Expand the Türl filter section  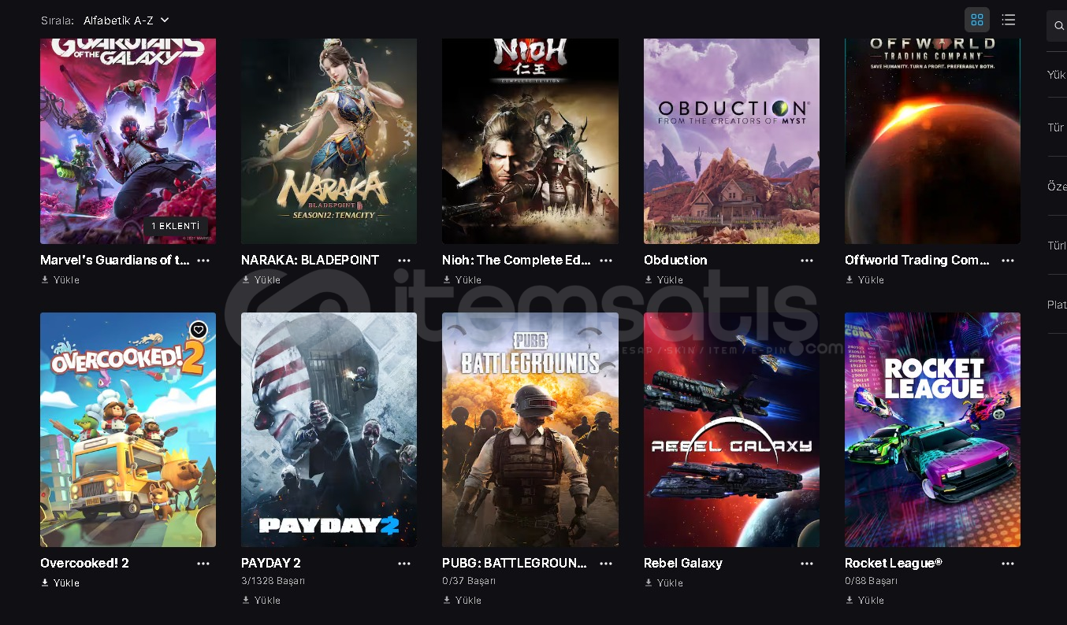click(x=1056, y=246)
